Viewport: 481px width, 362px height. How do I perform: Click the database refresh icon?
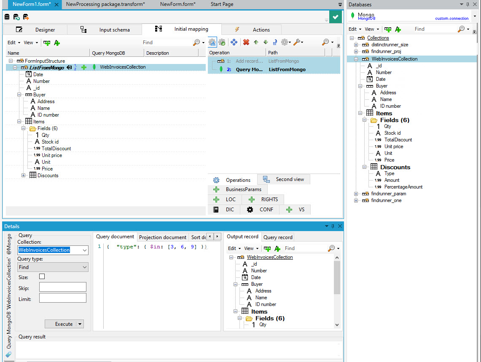[16, 17]
